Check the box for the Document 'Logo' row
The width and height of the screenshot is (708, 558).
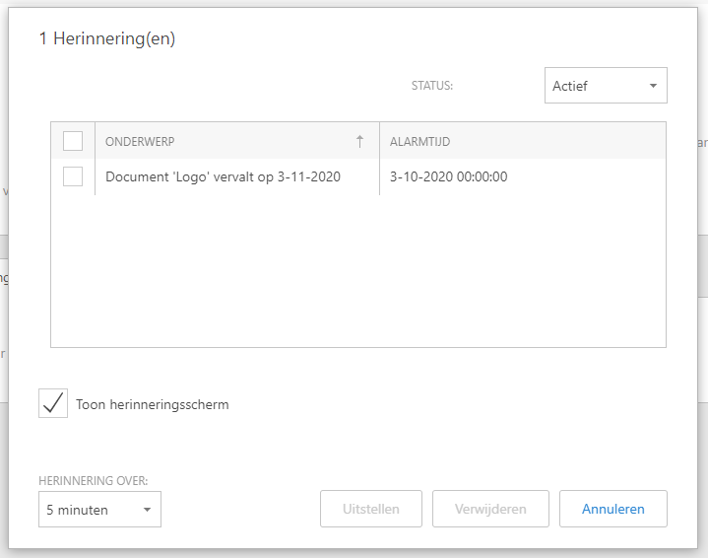tap(73, 176)
